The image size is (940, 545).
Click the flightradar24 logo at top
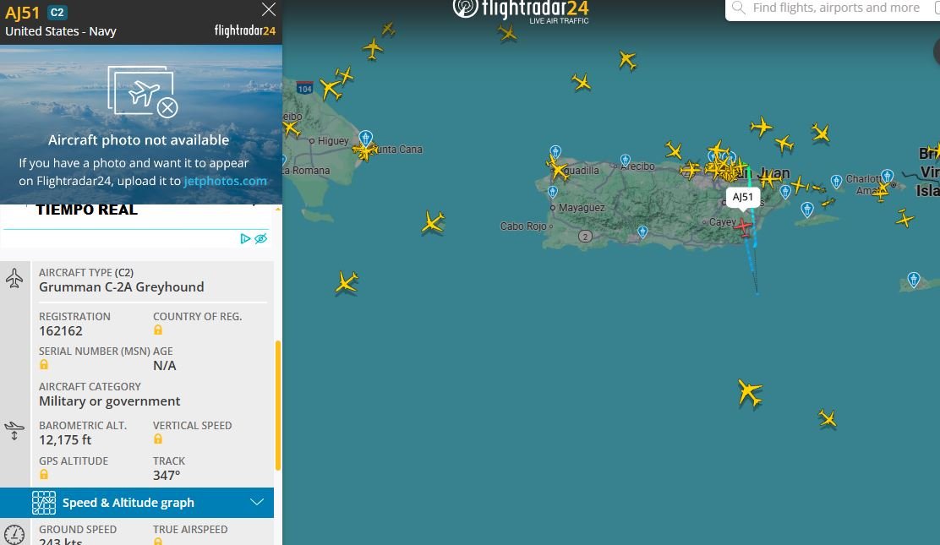[x=521, y=11]
